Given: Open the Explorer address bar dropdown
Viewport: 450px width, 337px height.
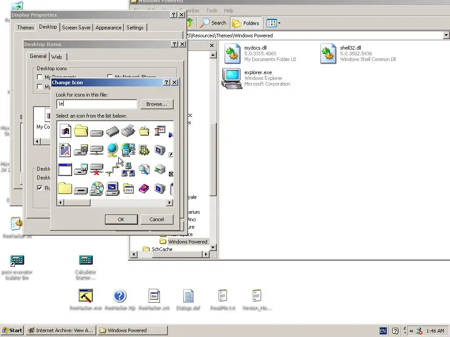Looking at the screenshot, I should [x=446, y=35].
